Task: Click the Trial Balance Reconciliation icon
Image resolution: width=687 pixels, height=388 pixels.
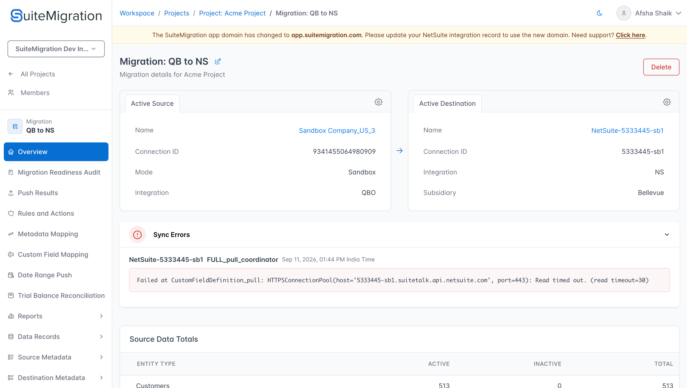Action: (11, 296)
